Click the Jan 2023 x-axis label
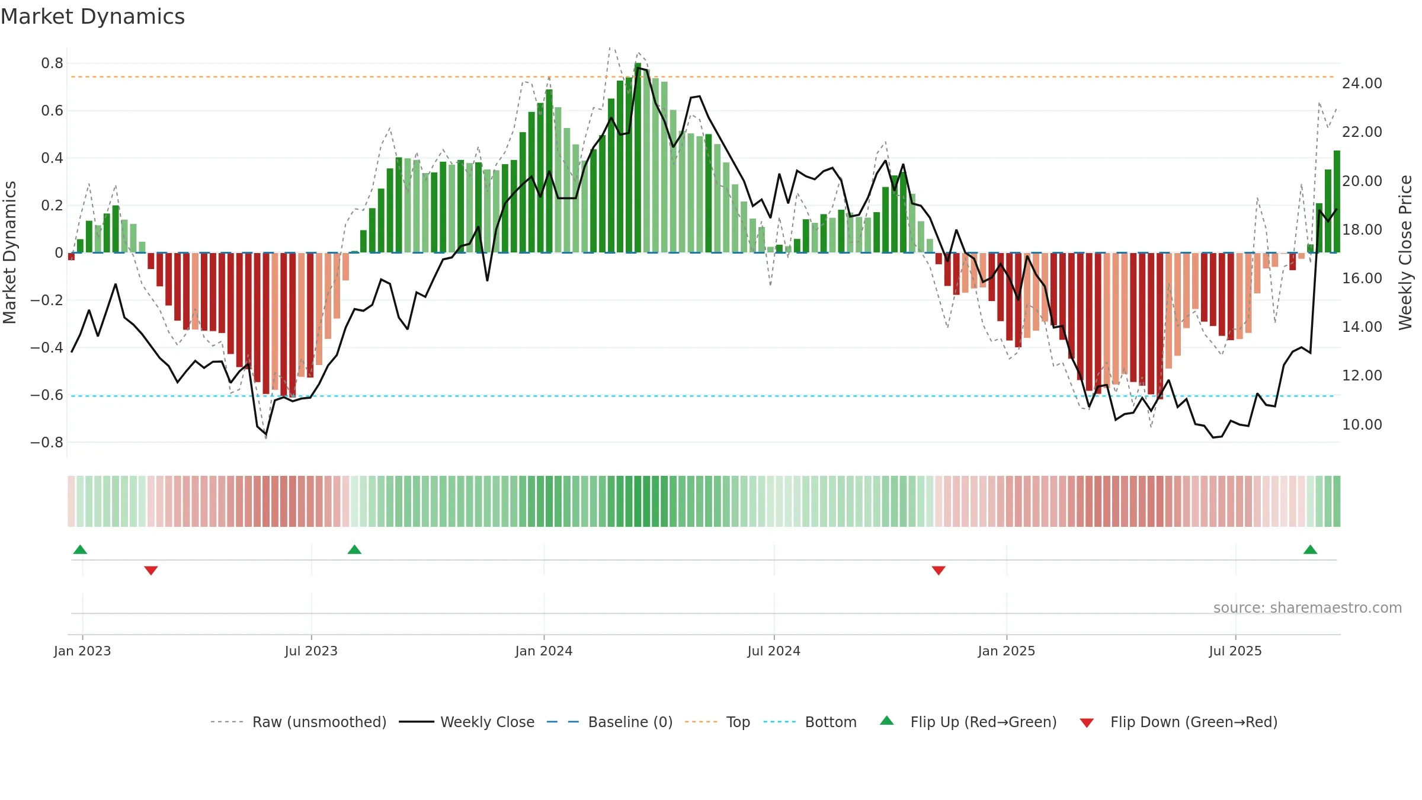 pos(82,651)
